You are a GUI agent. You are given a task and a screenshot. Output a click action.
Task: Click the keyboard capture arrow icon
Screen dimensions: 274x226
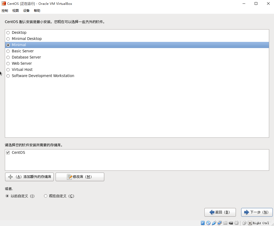(250, 223)
